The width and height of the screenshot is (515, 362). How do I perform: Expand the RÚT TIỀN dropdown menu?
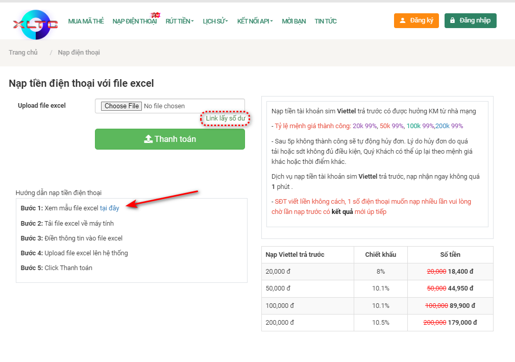pos(180,21)
